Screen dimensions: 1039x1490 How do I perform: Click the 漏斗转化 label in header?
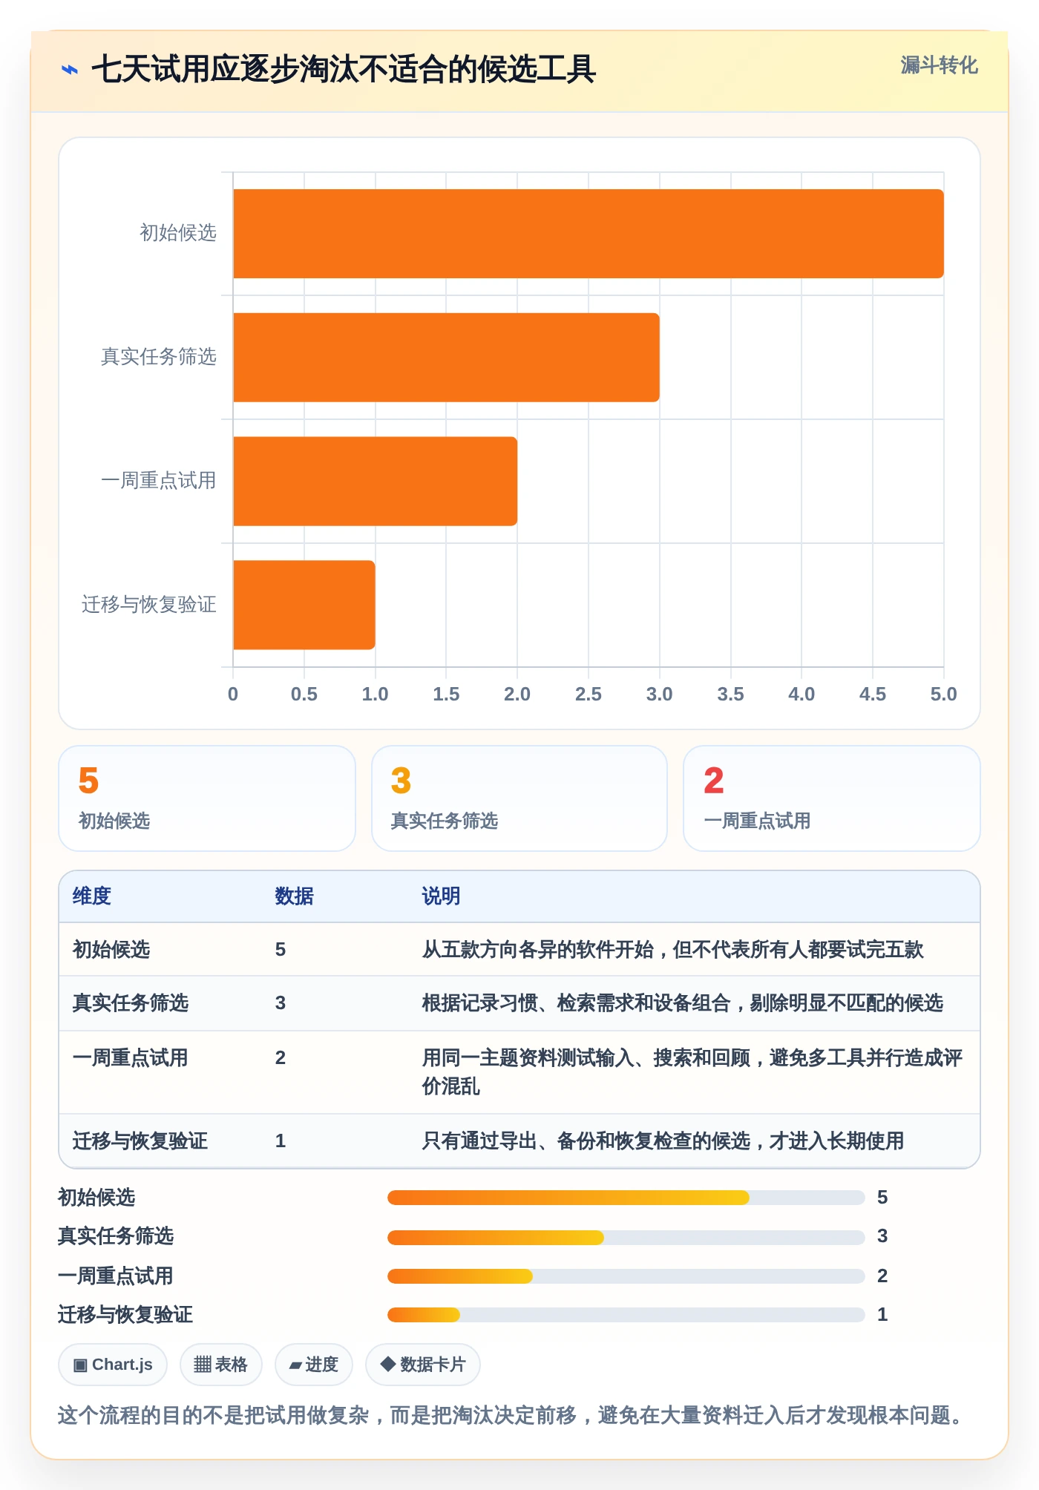[939, 65]
